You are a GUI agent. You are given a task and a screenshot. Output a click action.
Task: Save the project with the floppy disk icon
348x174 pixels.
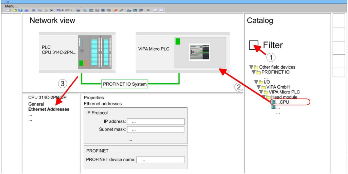point(20,10)
